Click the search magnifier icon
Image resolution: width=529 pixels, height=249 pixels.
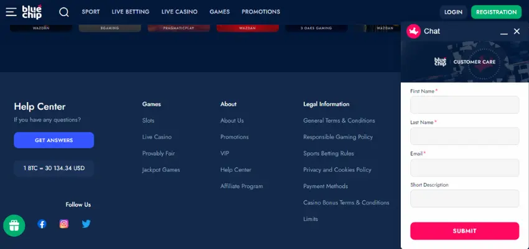coord(63,12)
